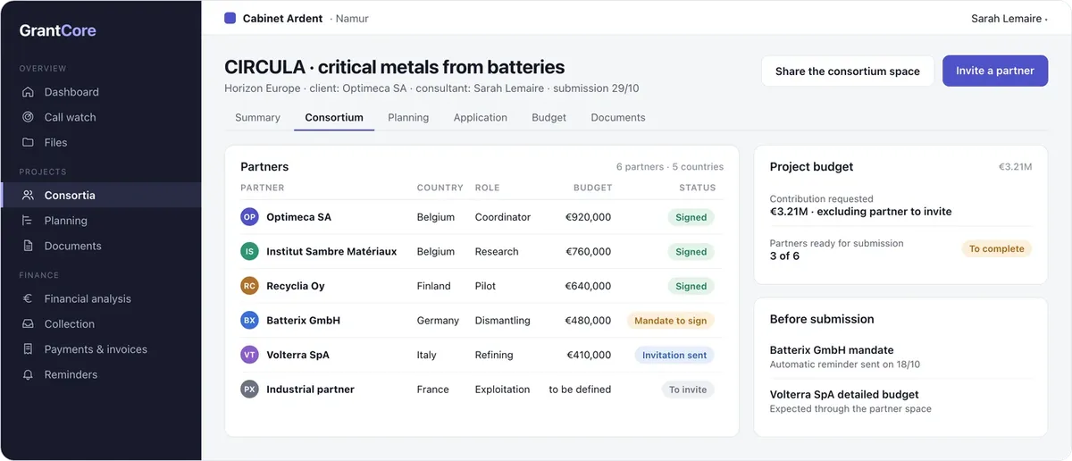Click the Volterra SpA partner name
The image size is (1072, 461).
(297, 355)
